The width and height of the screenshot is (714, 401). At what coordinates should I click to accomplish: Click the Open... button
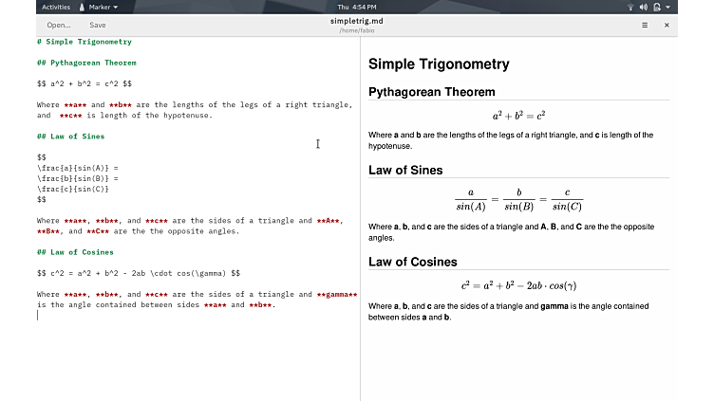[x=59, y=25]
